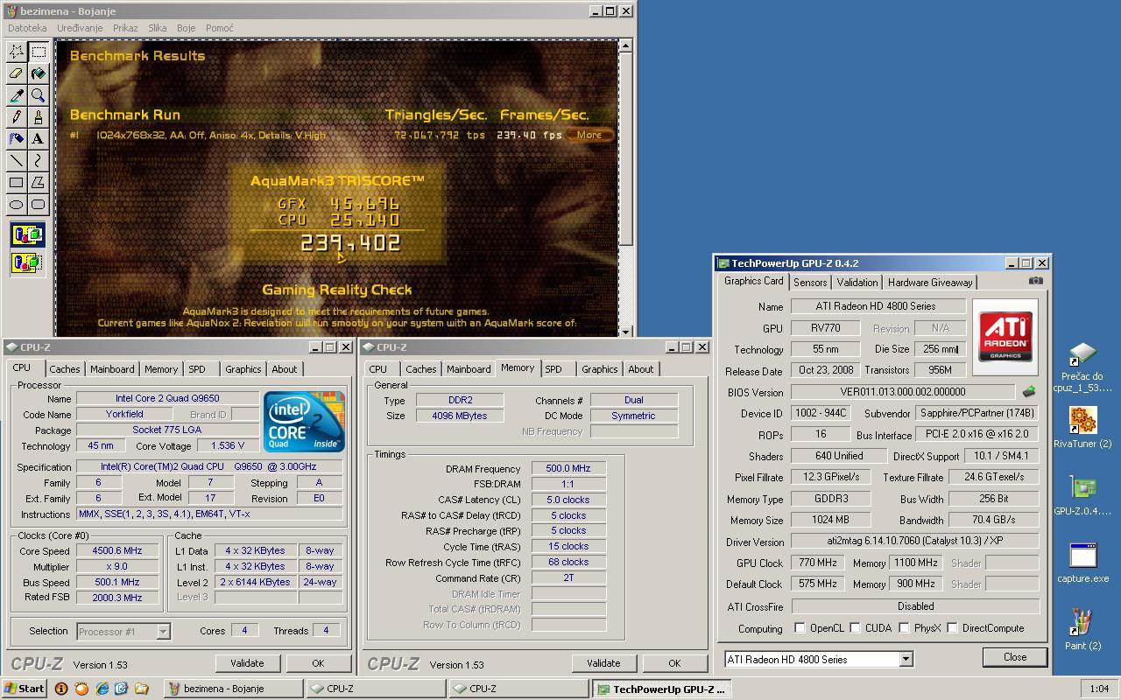Open the capture.exe desktop icon

coord(1082,563)
